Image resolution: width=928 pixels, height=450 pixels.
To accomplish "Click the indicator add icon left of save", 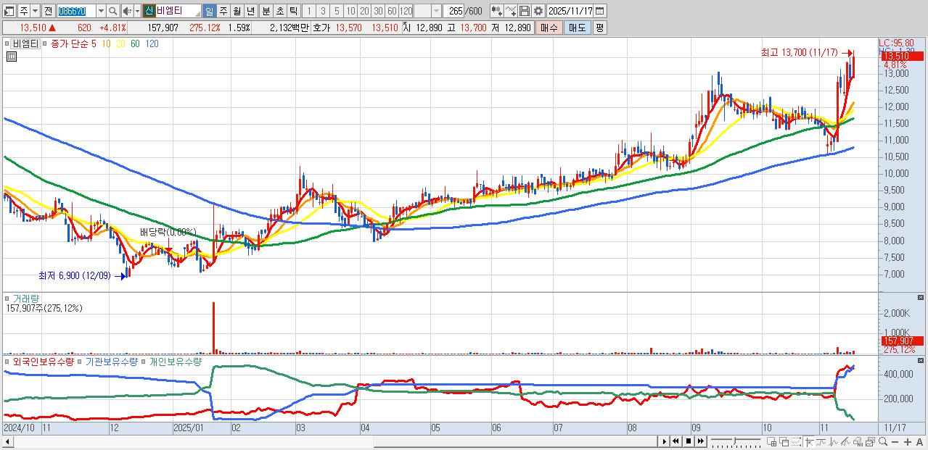I will [496, 11].
